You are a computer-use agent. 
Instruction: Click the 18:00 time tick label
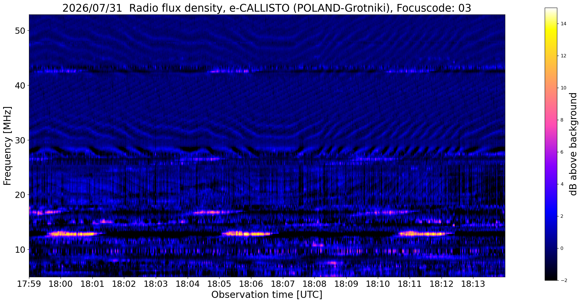[61, 284]
